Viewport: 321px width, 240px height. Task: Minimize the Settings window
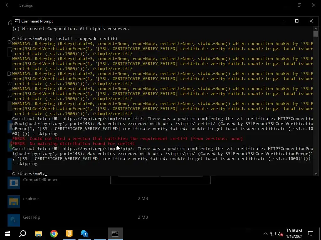point(285,5)
